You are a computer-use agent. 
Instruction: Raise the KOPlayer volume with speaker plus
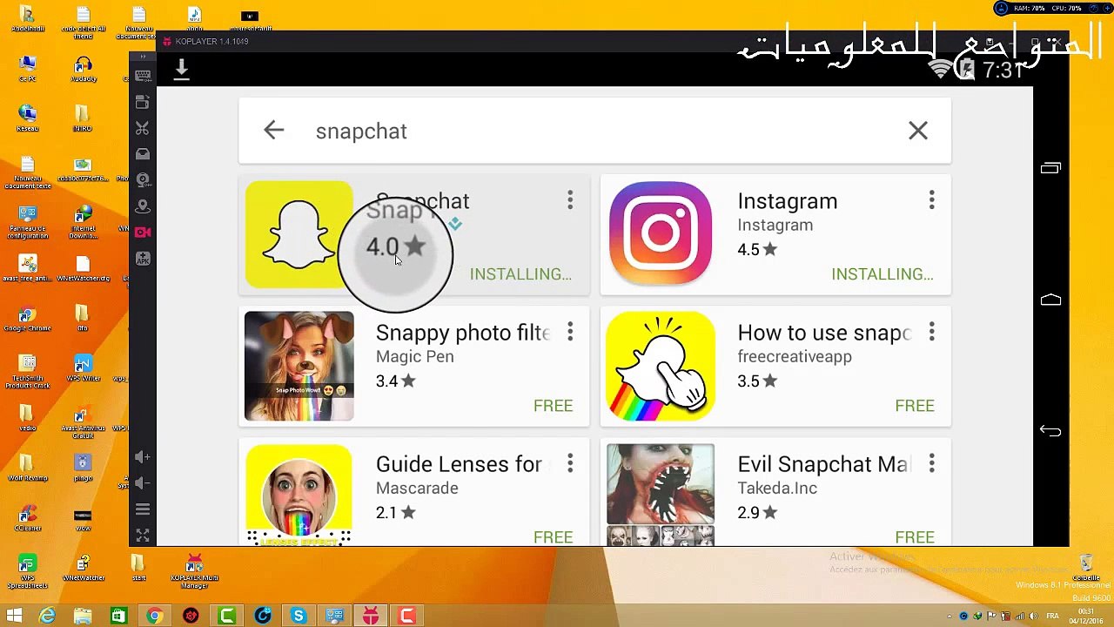click(x=143, y=457)
